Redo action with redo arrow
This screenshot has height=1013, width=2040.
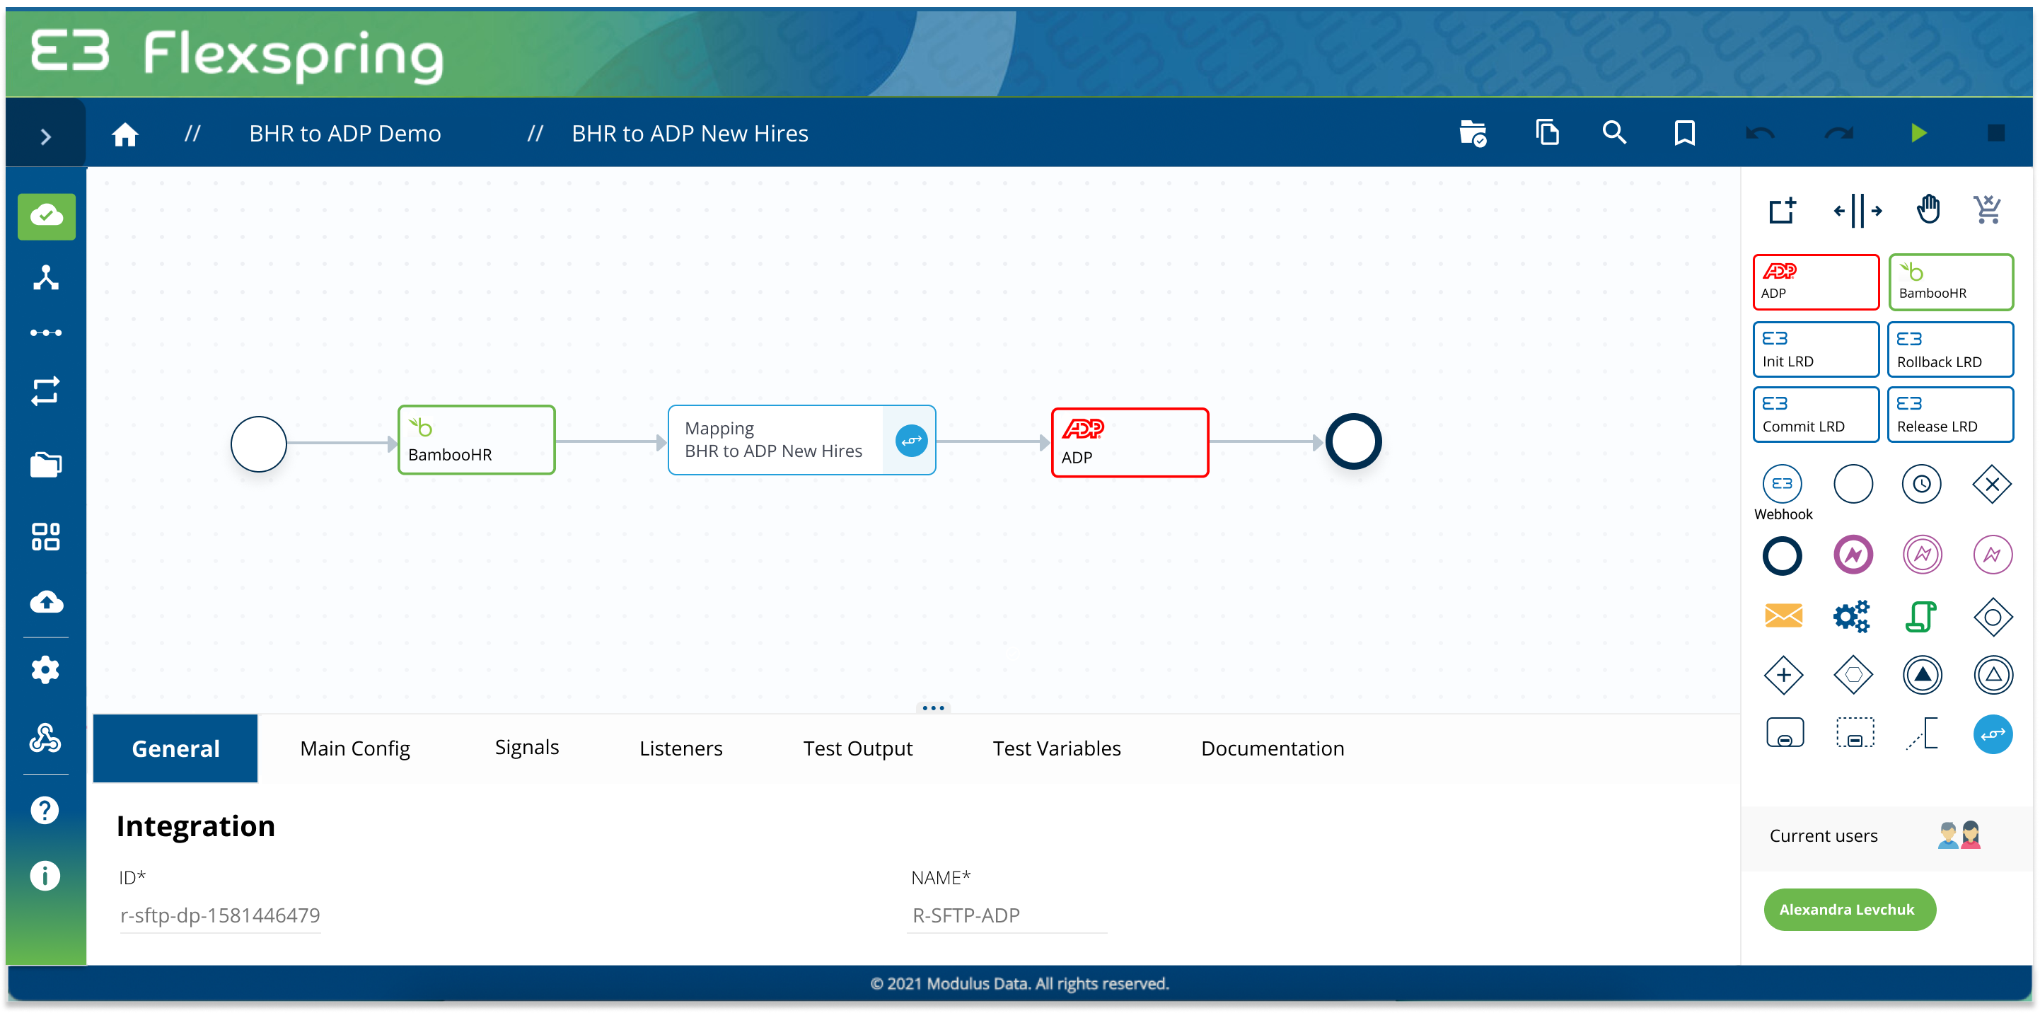coord(1839,133)
